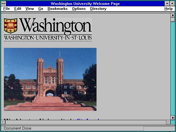Image resolution: width=176 pixels, height=132 pixels.
Task: Click the Washington University logo image
Action: [48, 29]
